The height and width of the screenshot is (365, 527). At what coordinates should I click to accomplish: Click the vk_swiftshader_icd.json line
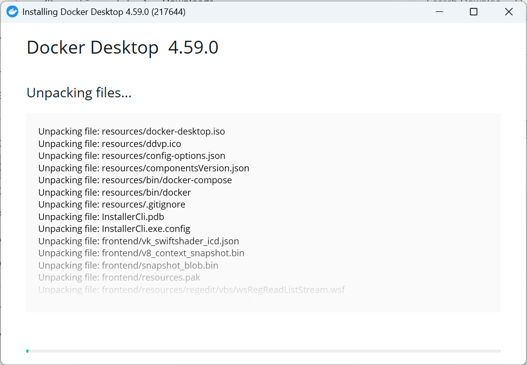pos(138,241)
